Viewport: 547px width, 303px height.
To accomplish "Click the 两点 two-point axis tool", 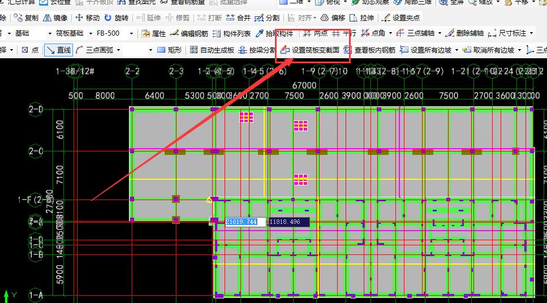I will [x=316, y=33].
